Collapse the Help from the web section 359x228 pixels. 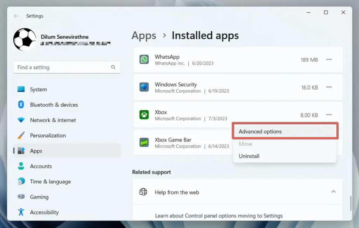tap(333, 192)
